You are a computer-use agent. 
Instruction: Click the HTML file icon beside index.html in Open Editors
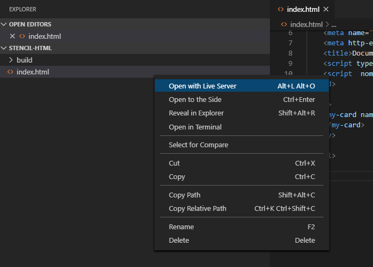coord(22,36)
